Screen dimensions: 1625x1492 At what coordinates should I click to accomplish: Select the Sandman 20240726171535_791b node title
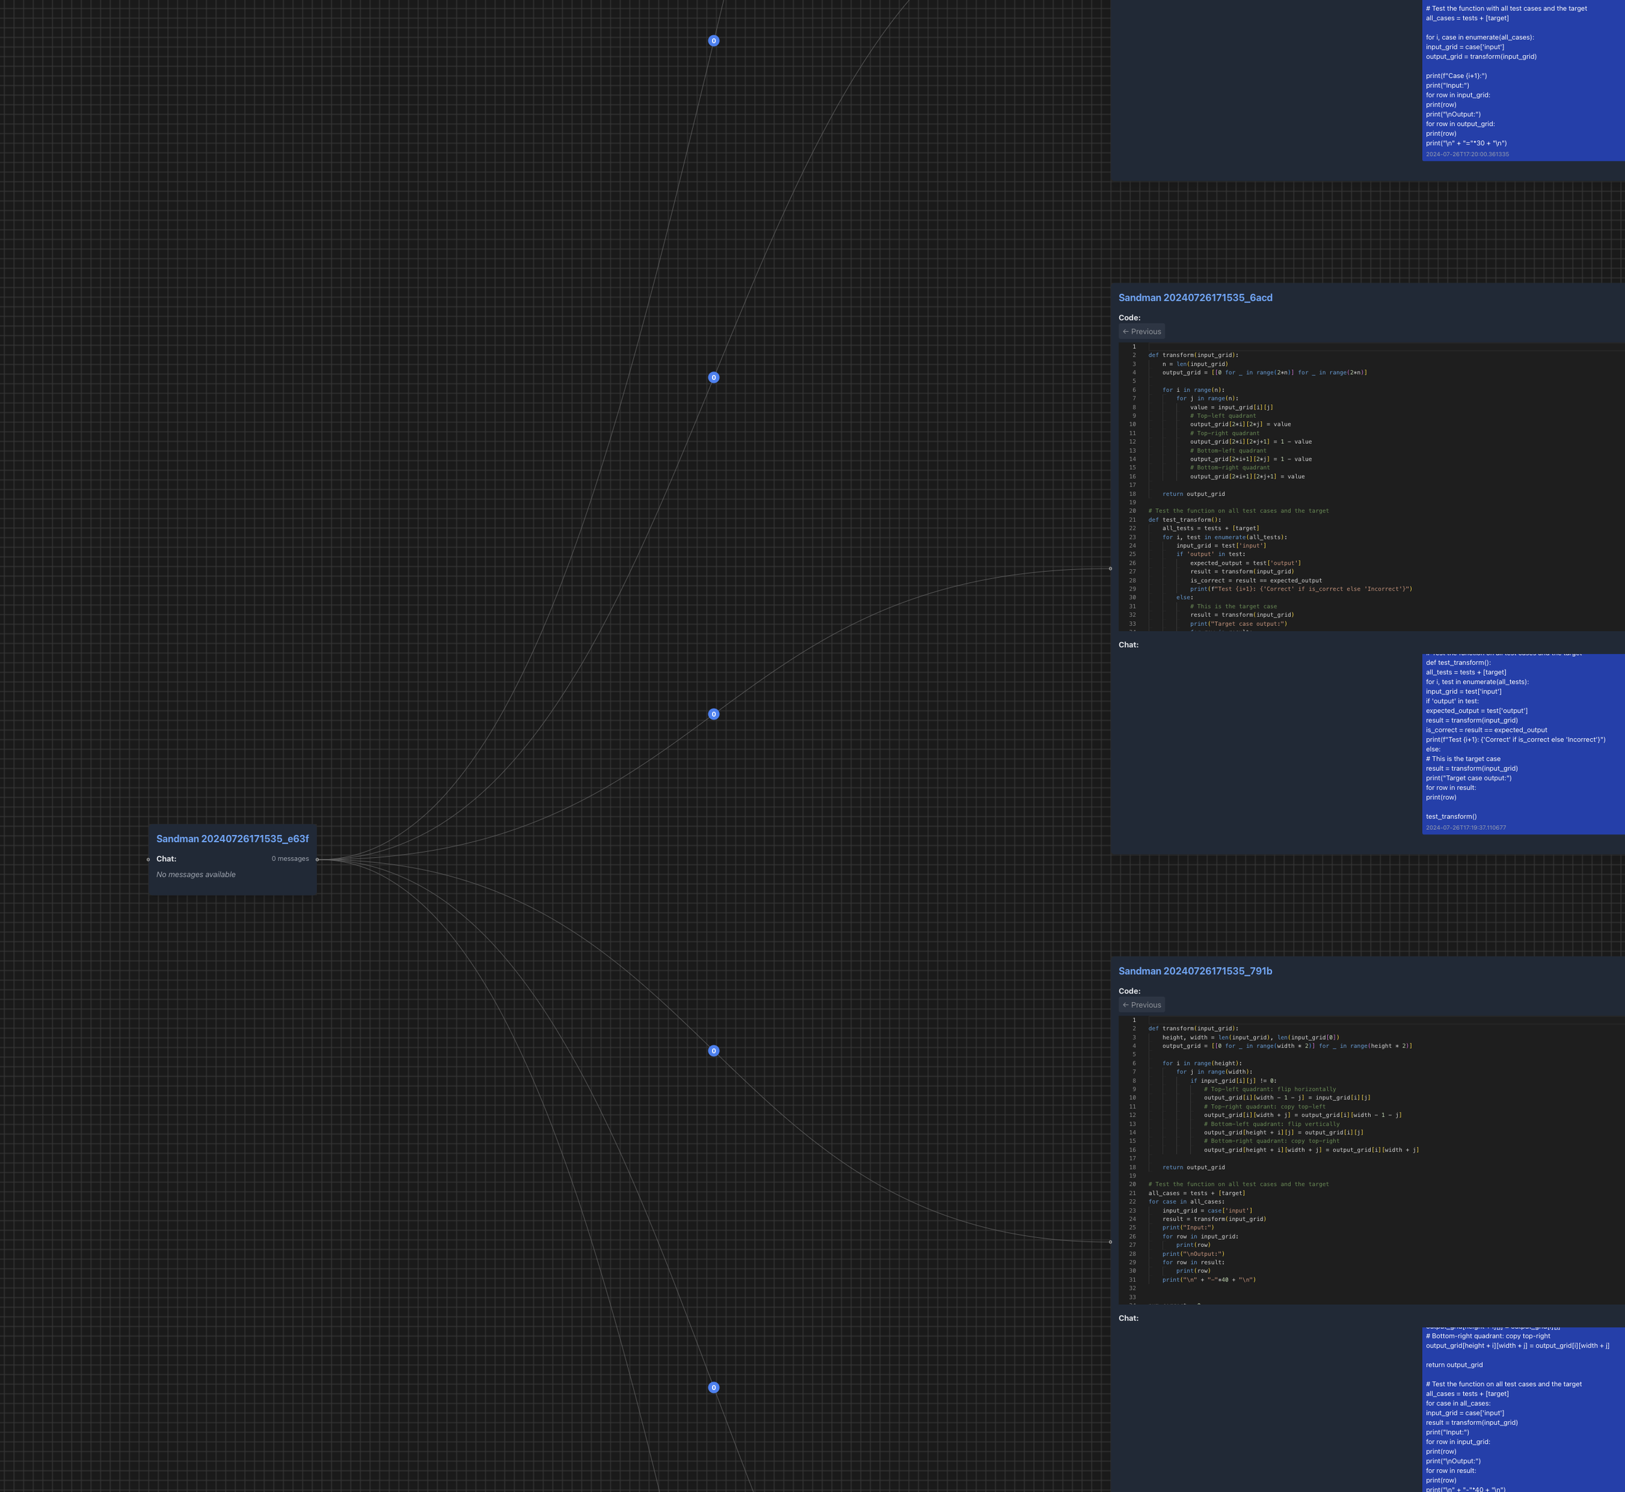point(1195,971)
